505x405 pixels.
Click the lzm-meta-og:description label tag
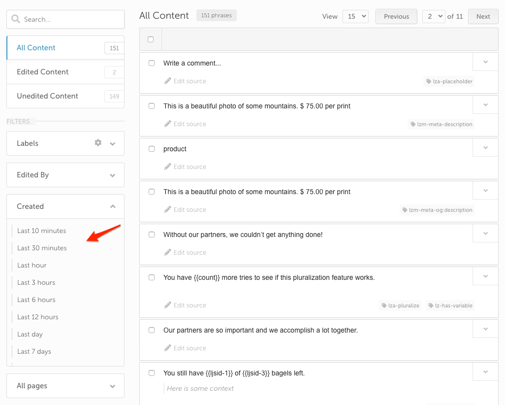[x=437, y=210]
